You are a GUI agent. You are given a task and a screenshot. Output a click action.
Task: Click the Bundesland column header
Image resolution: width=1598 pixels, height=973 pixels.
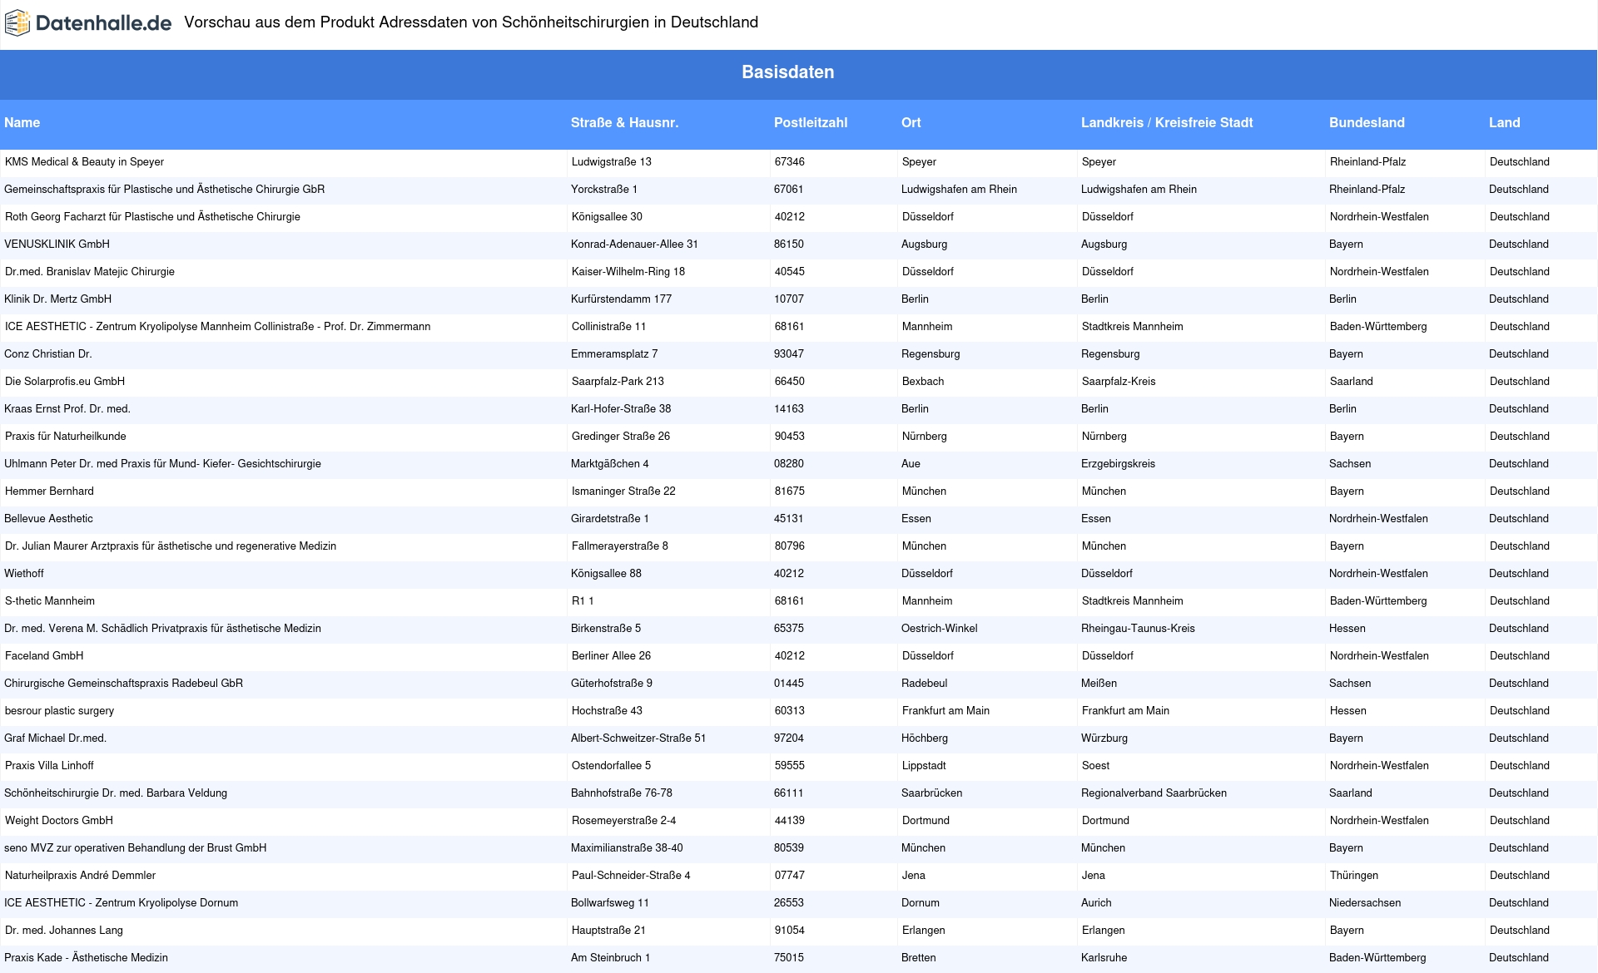coord(1366,123)
